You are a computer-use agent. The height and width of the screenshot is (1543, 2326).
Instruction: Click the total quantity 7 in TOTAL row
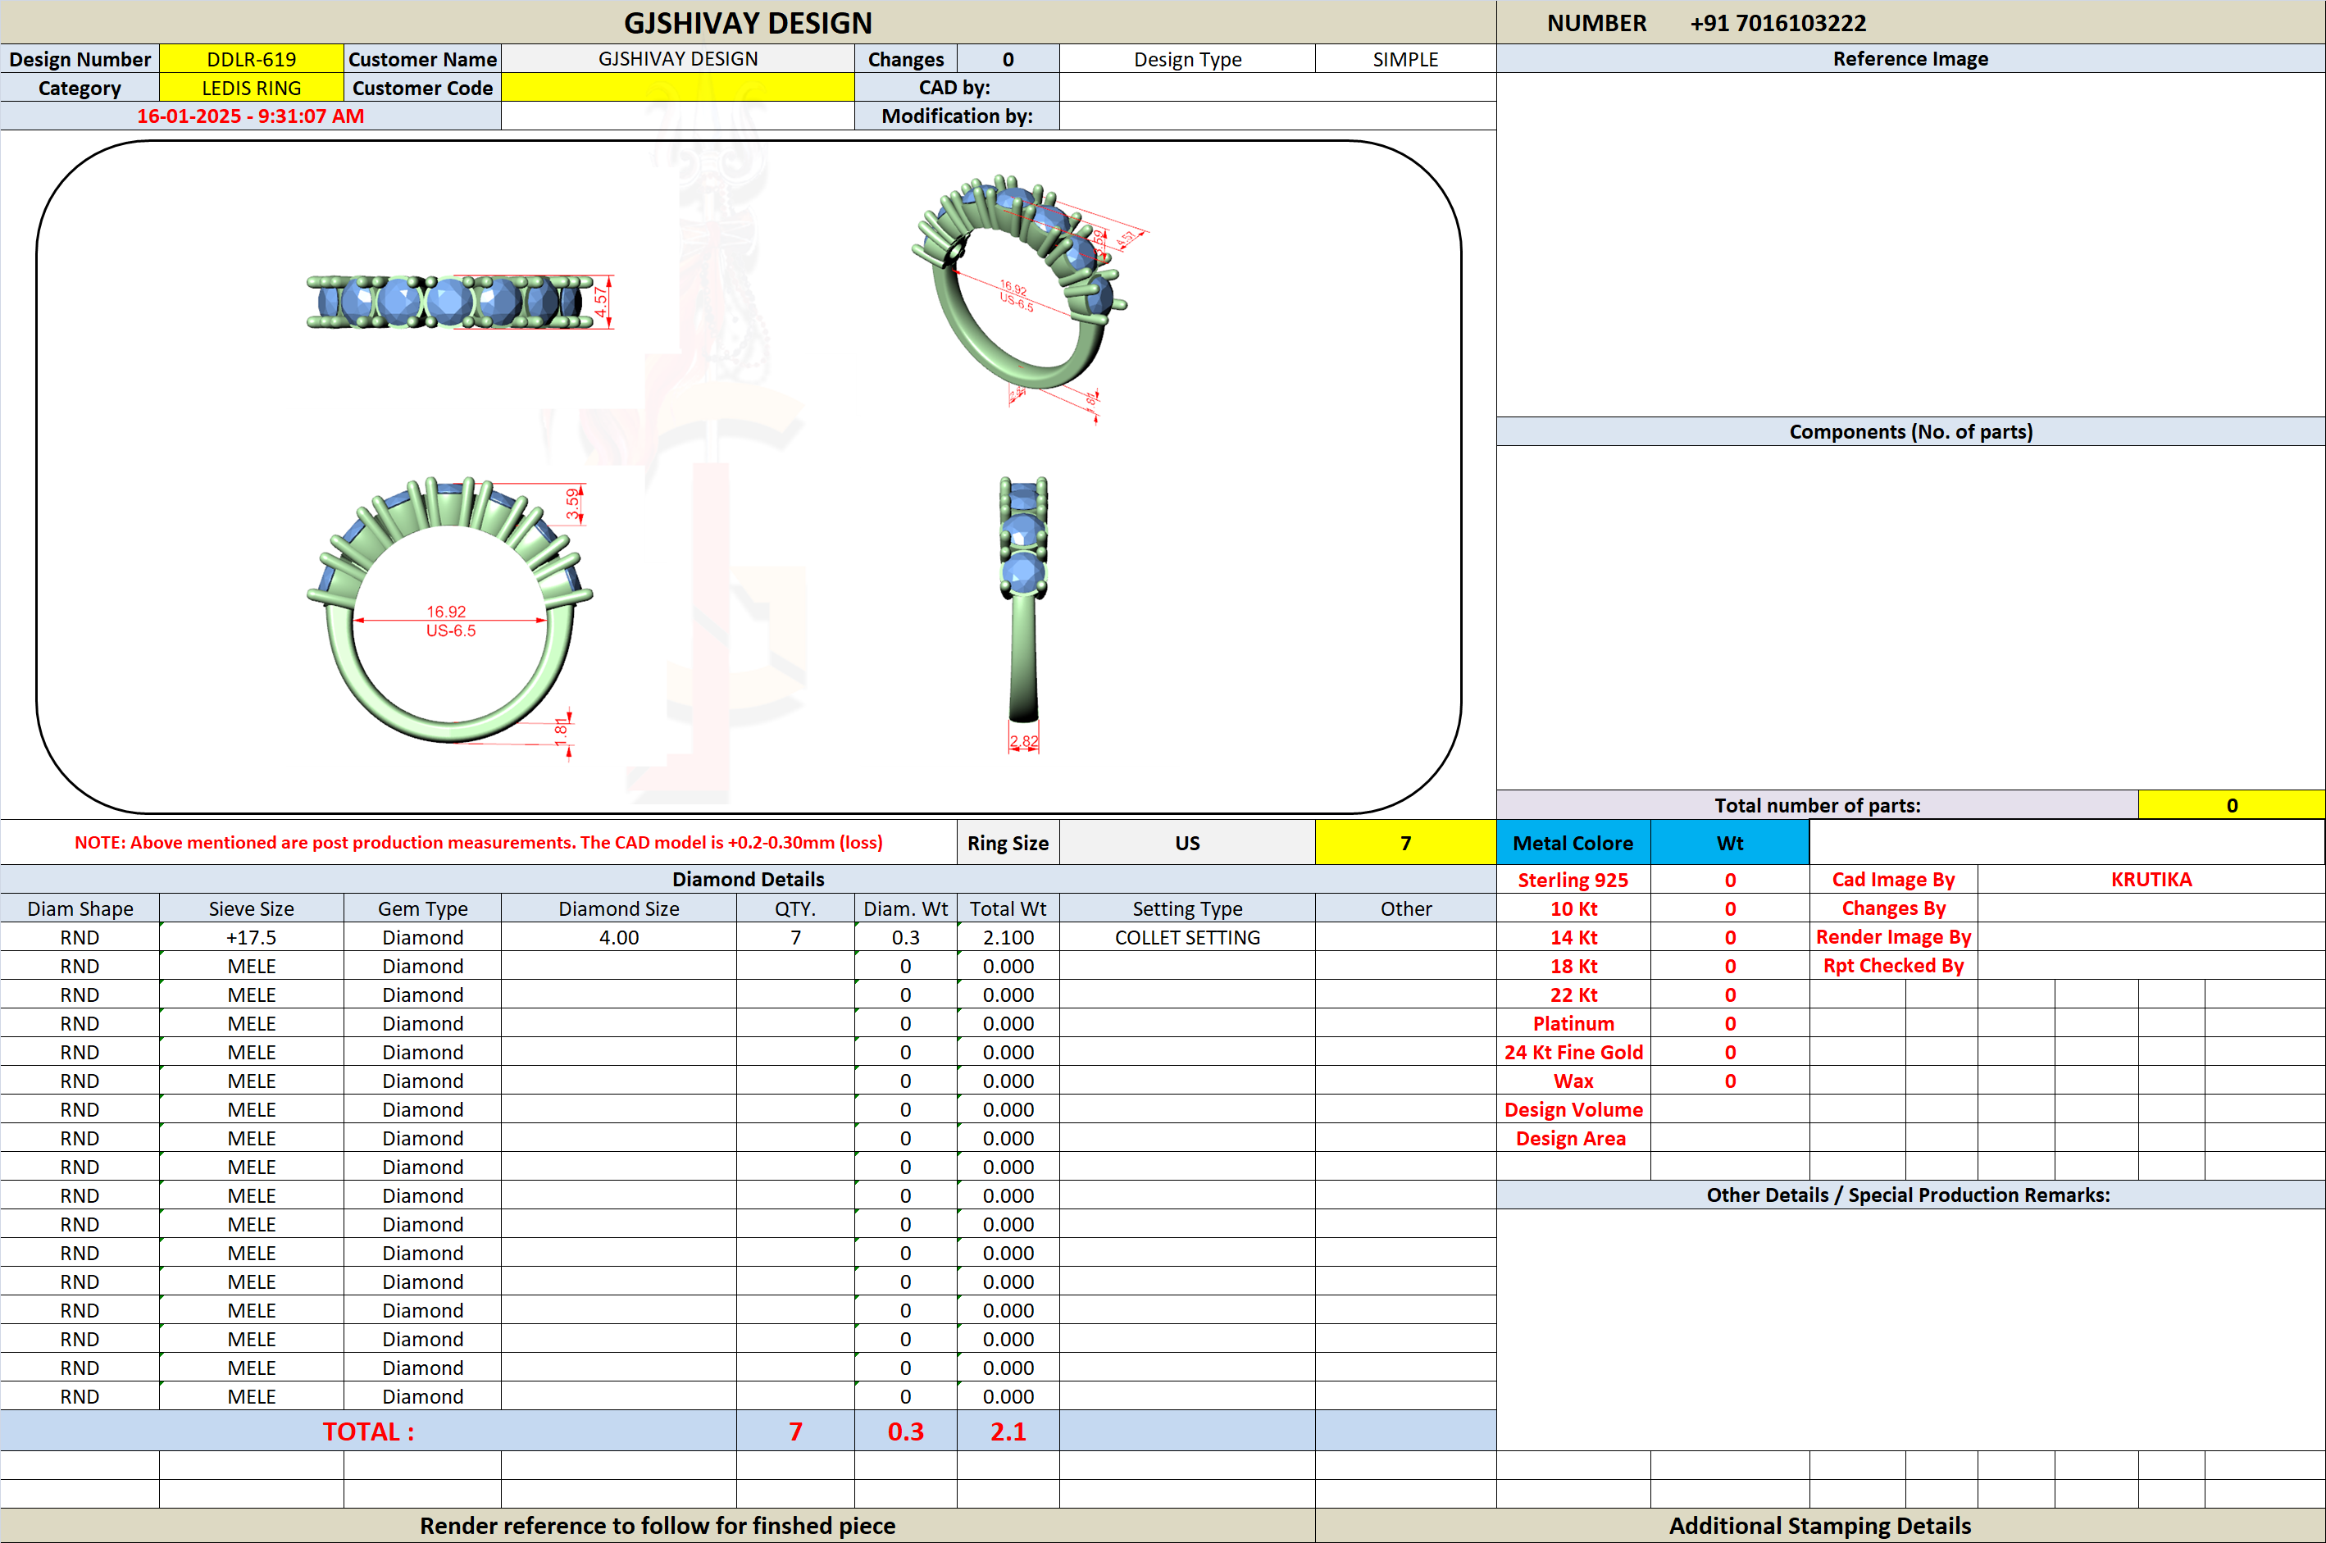coord(795,1431)
